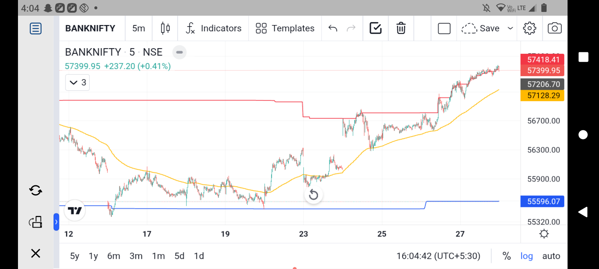Screen dimensions: 599x269
Task: Close the chart with the X icon
Action: [x=36, y=253]
